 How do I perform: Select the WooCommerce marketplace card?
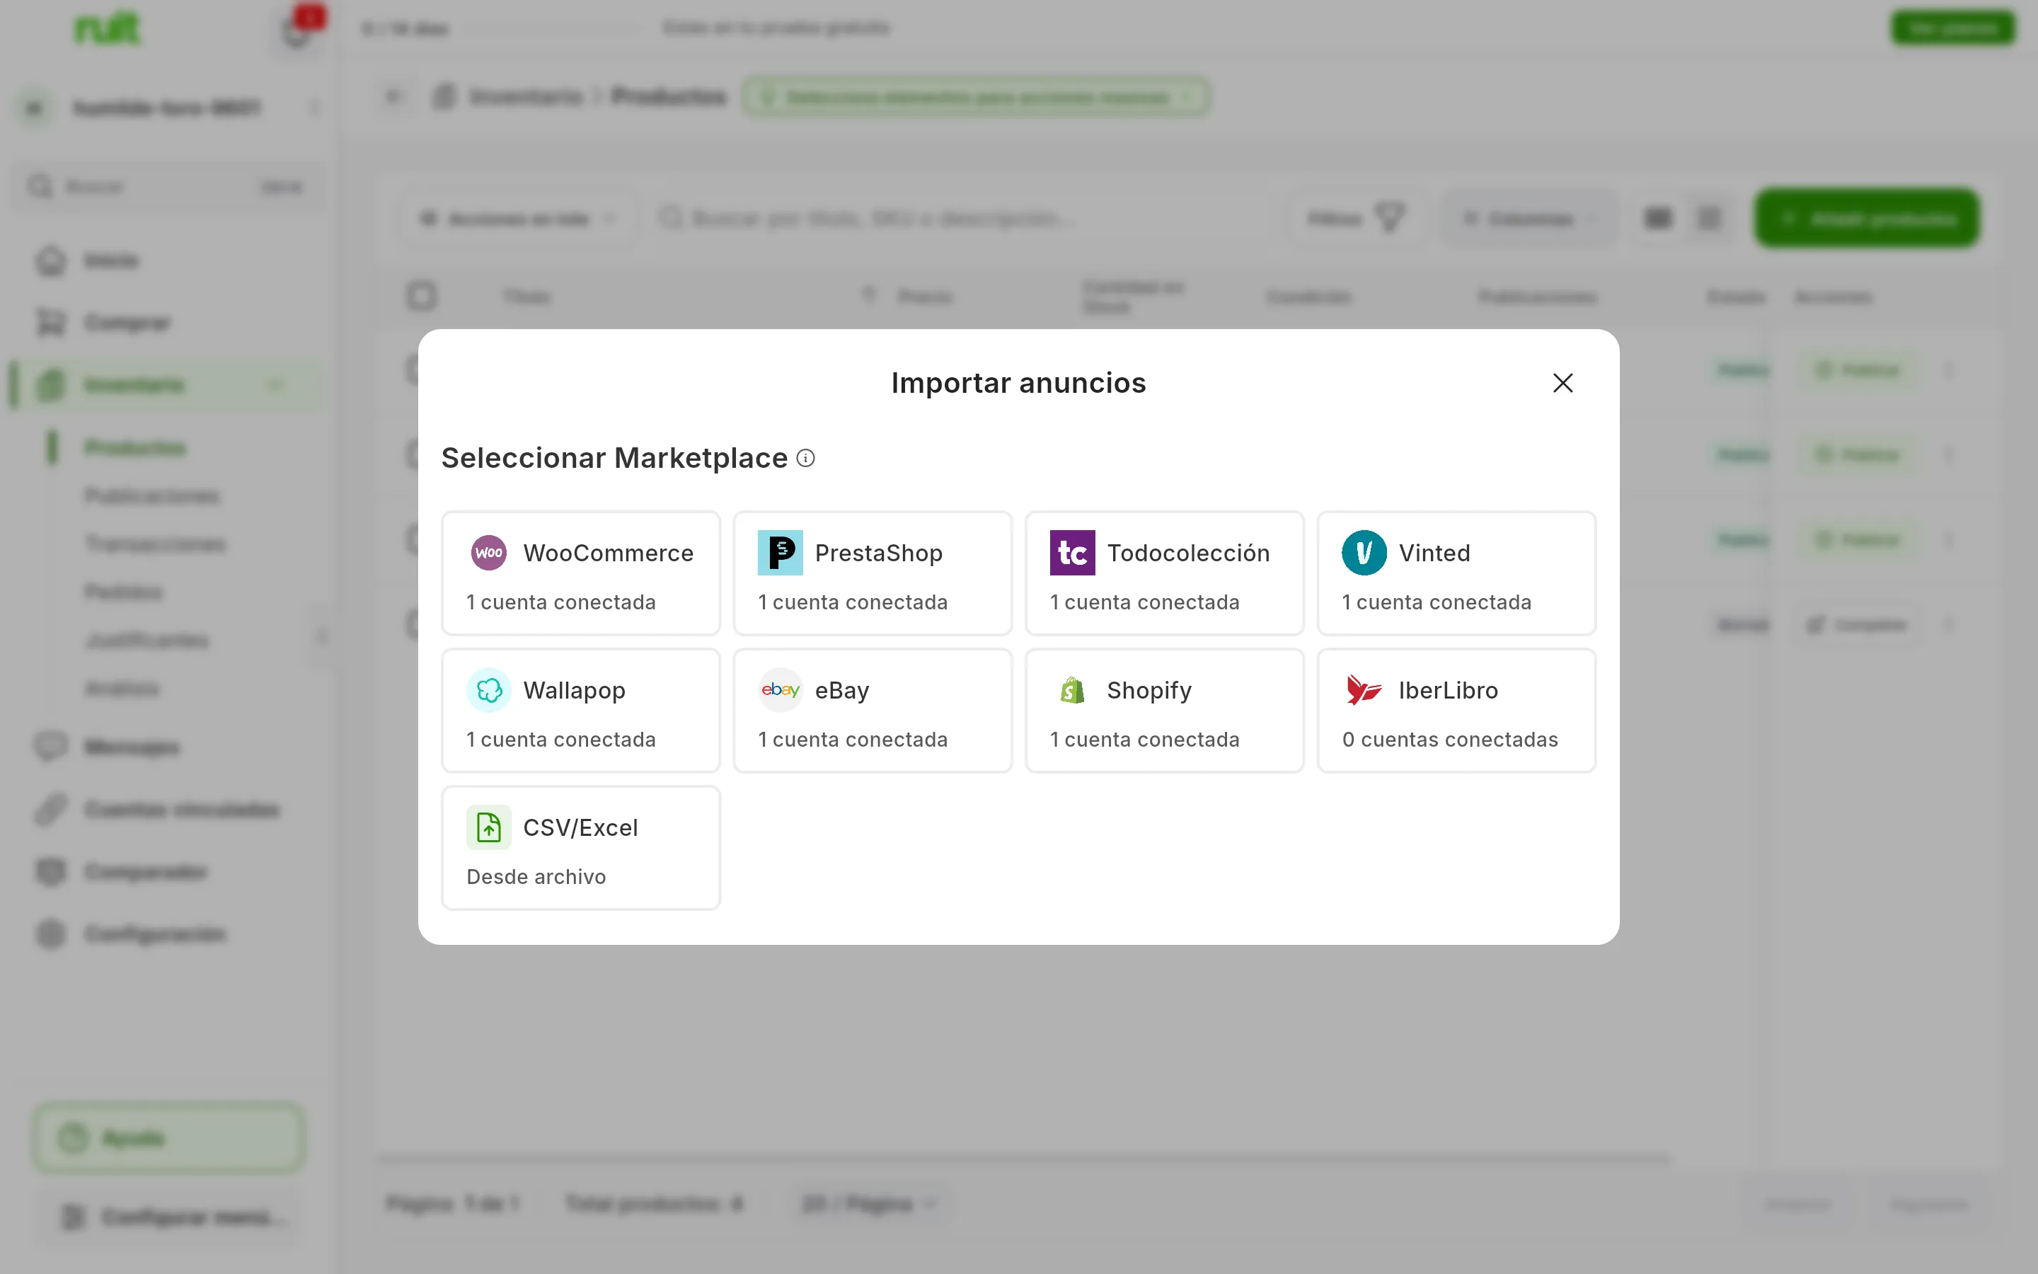[x=581, y=573]
